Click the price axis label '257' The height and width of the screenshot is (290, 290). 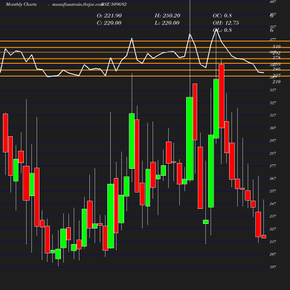[x=273, y=191]
